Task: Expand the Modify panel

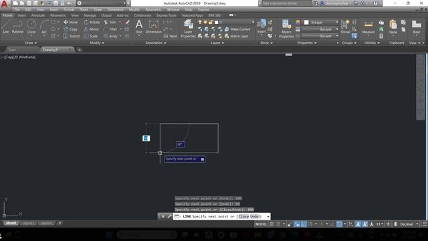Action: pyautogui.click(x=96, y=43)
